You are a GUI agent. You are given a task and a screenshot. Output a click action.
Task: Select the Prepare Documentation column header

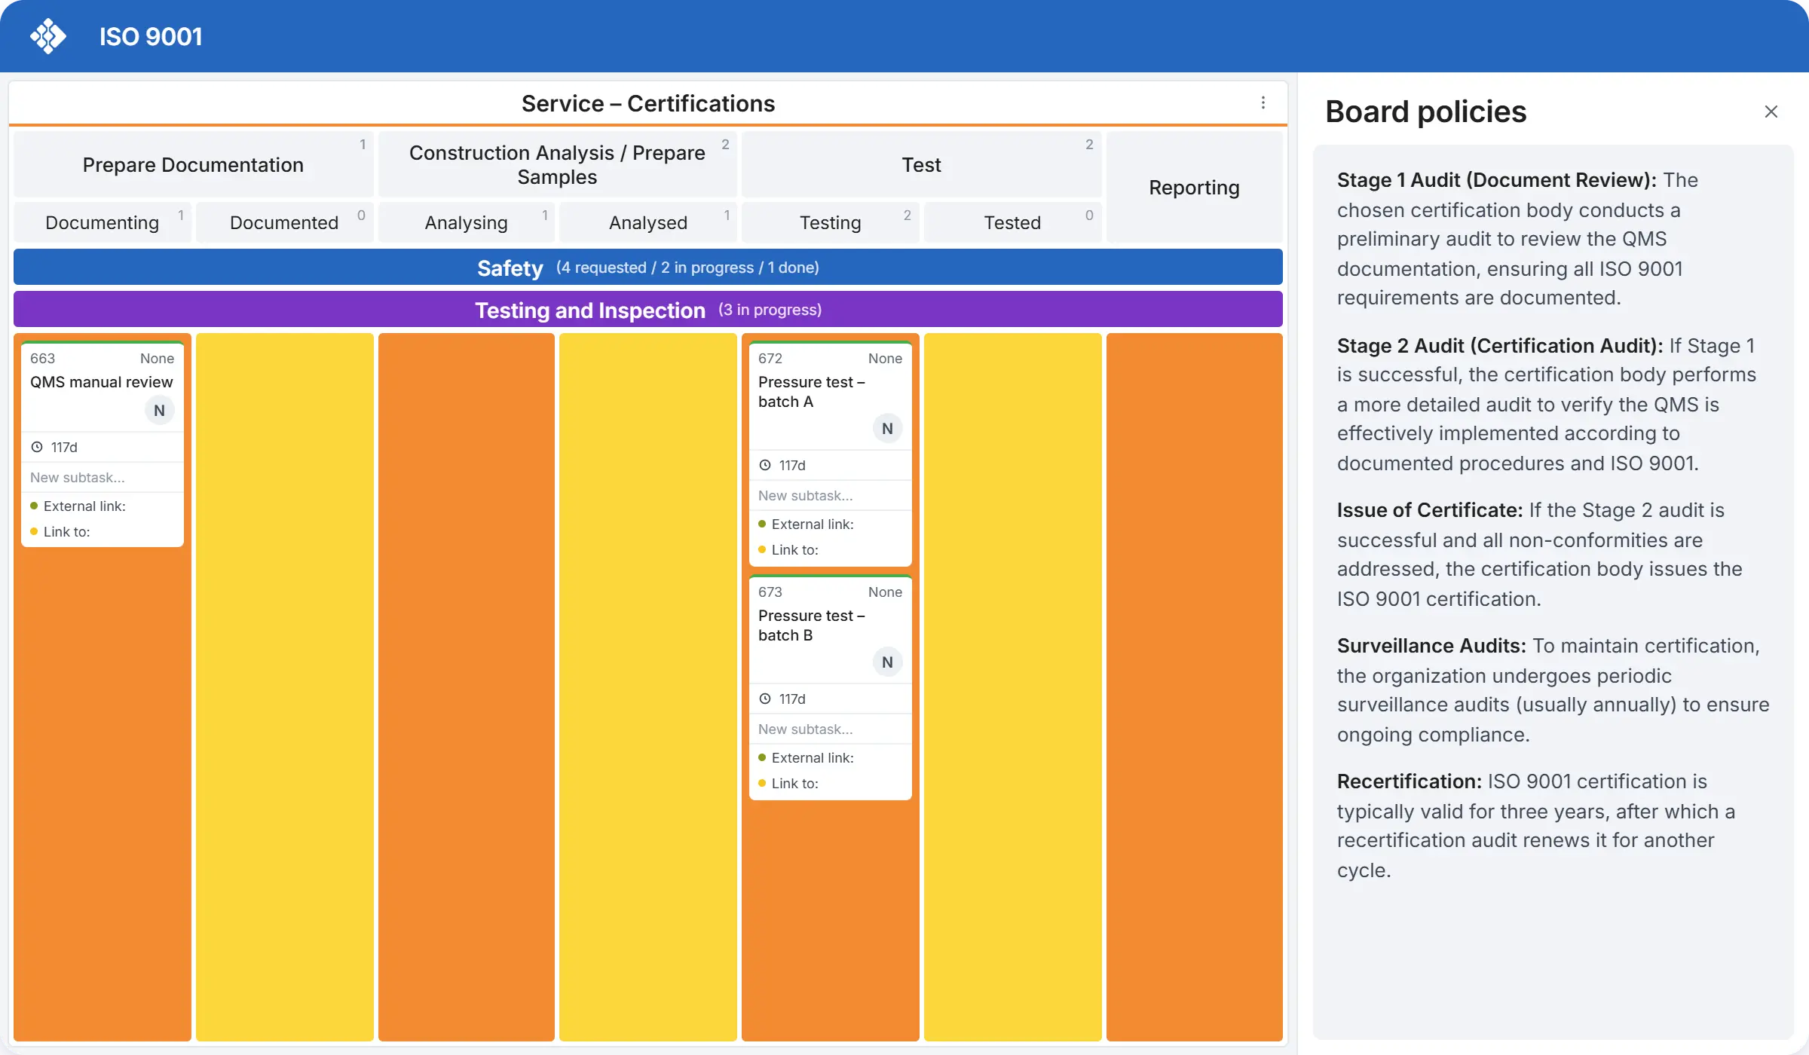[193, 164]
